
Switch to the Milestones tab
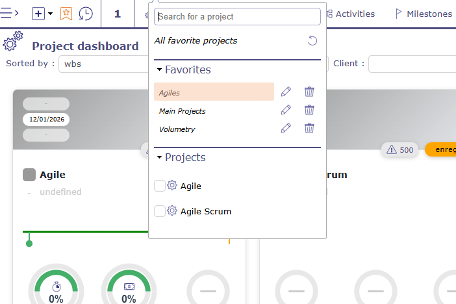424,14
